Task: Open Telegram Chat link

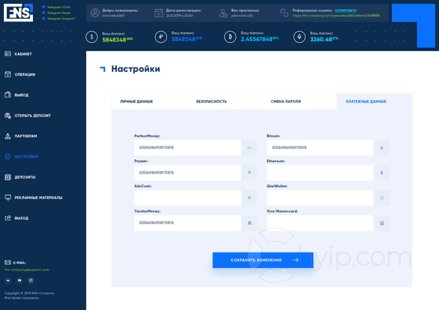Action: click(59, 7)
